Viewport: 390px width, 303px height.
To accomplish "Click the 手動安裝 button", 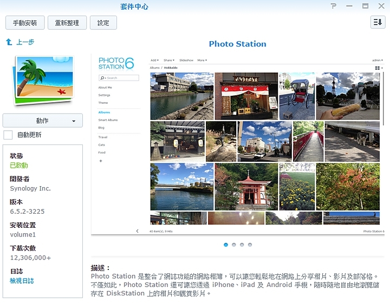I will [25, 23].
